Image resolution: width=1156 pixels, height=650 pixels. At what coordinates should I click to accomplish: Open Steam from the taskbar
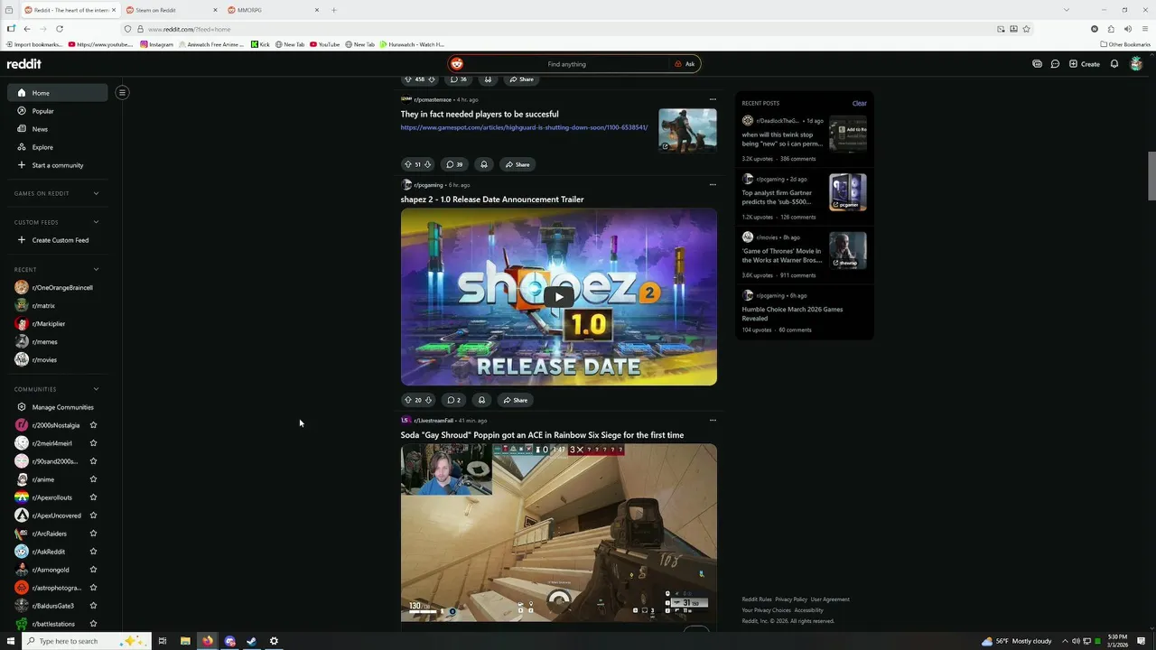click(x=251, y=641)
